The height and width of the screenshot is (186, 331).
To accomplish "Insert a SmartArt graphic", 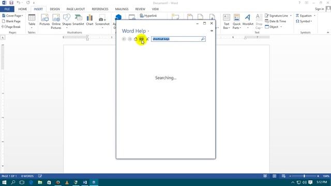I will (x=78, y=20).
